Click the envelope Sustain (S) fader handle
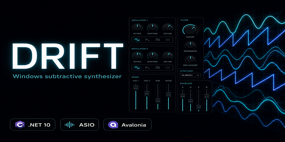Image resolution: width=285 pixels, height=142 pixels. [x=199, y=107]
